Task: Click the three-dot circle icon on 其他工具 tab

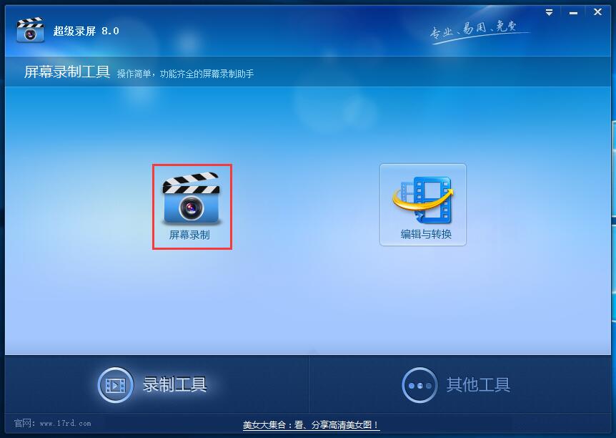Action: pyautogui.click(x=419, y=385)
